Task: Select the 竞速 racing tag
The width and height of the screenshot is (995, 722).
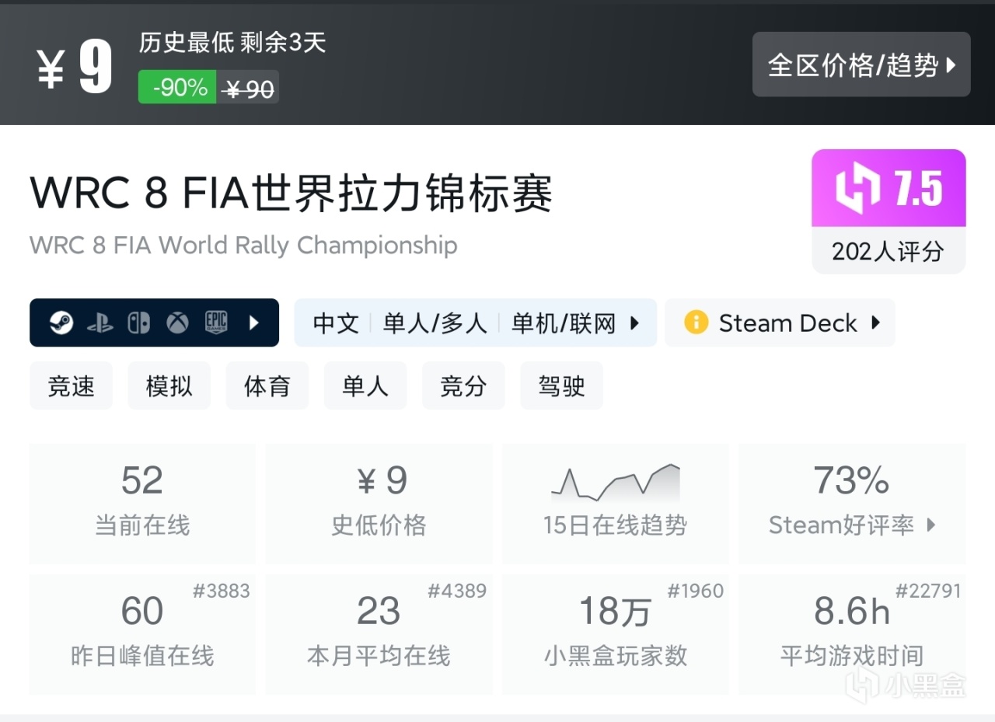Action: coord(71,385)
